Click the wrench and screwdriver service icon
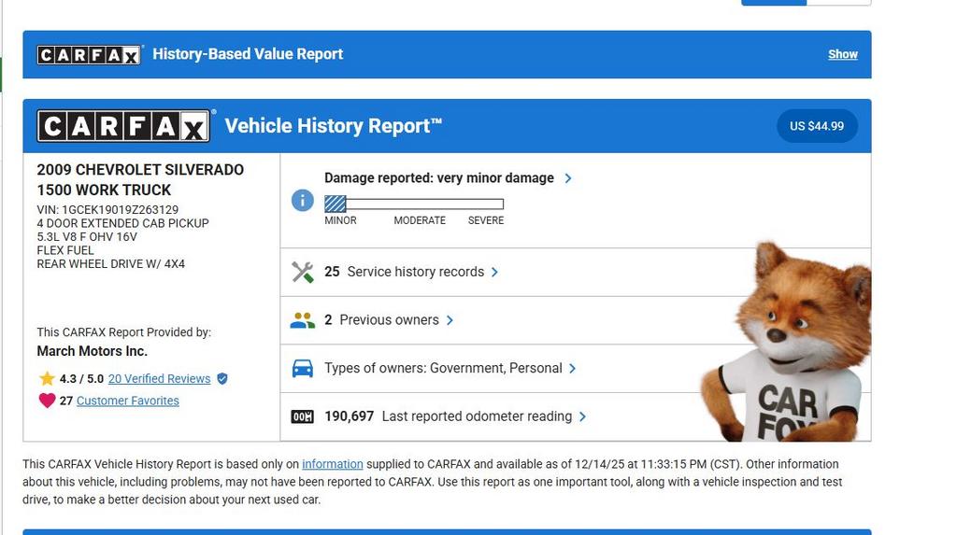 (x=302, y=272)
